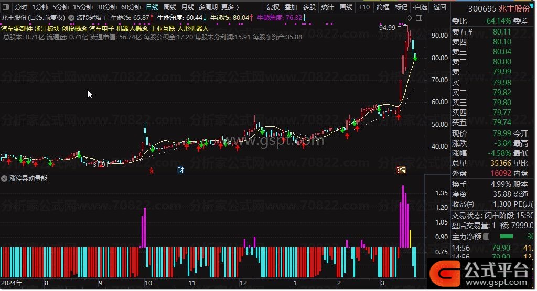The image size is (537, 291).
Task: Click stock code 300695 in quote panel
Action: tap(482, 8)
